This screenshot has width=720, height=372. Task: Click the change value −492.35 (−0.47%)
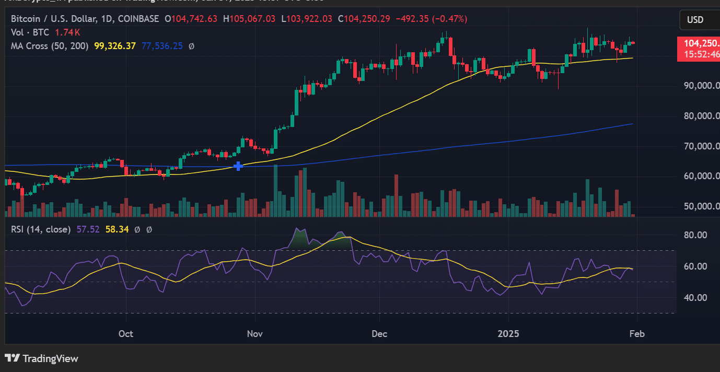(x=431, y=19)
